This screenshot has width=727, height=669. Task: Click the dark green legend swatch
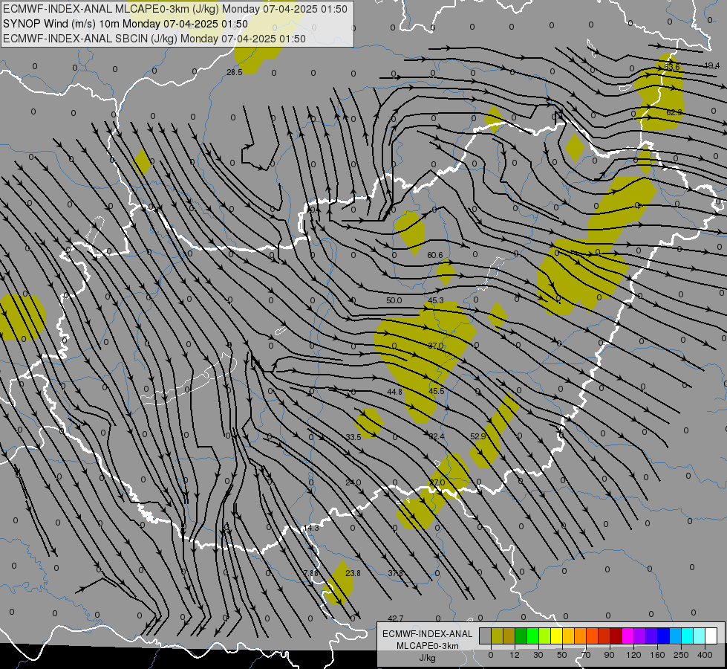(x=521, y=636)
